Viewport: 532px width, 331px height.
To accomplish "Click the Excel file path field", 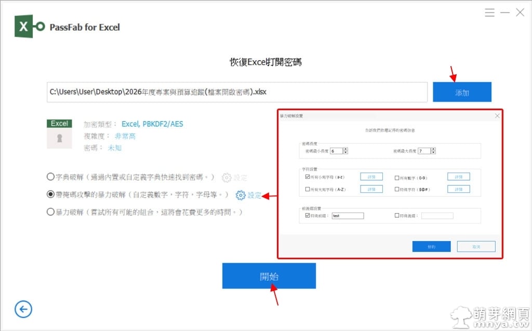I will point(237,92).
